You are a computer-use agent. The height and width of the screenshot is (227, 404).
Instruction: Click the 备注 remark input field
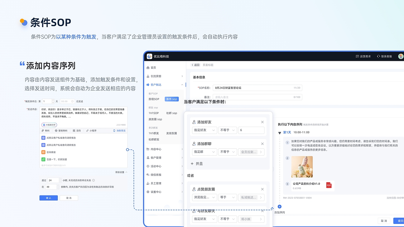pyautogui.click(x=257, y=97)
